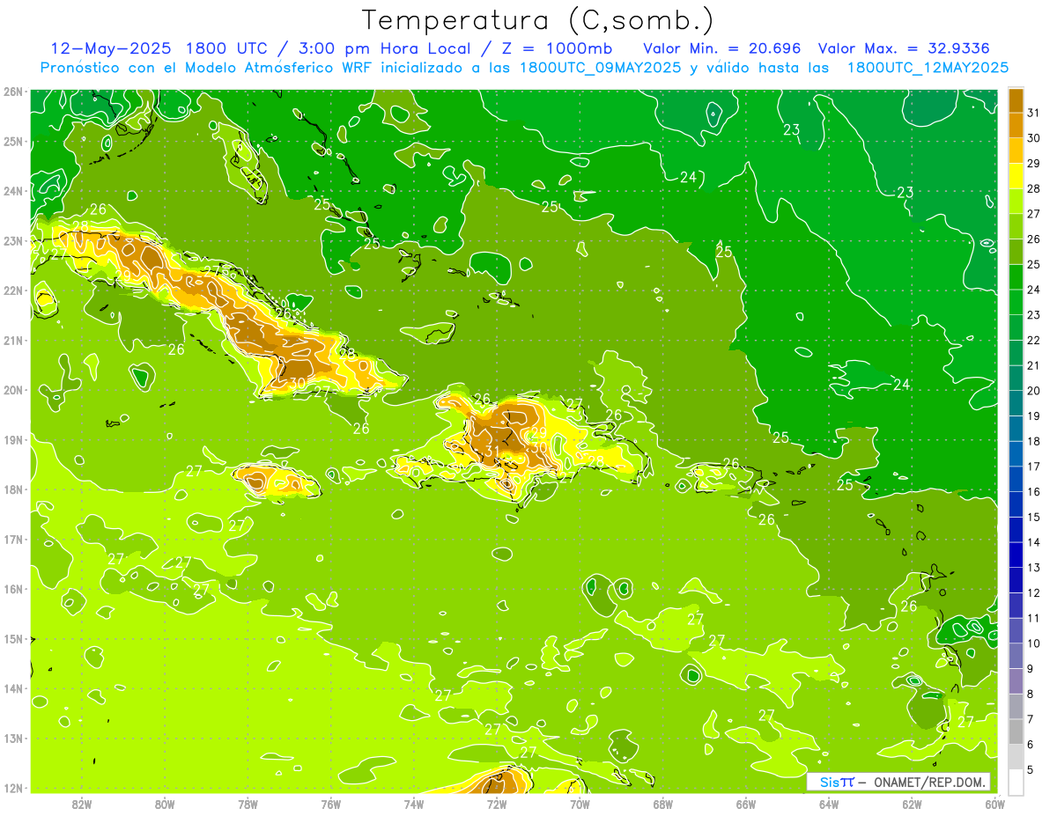Click the 74W longitude axis label
This screenshot has width=1057, height=816.
click(414, 804)
